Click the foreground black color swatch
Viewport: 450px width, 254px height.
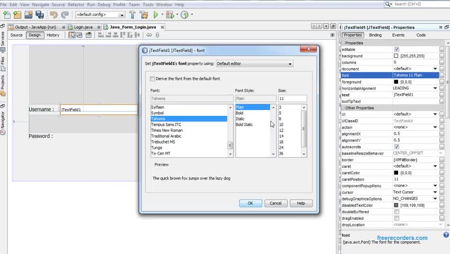[396, 82]
